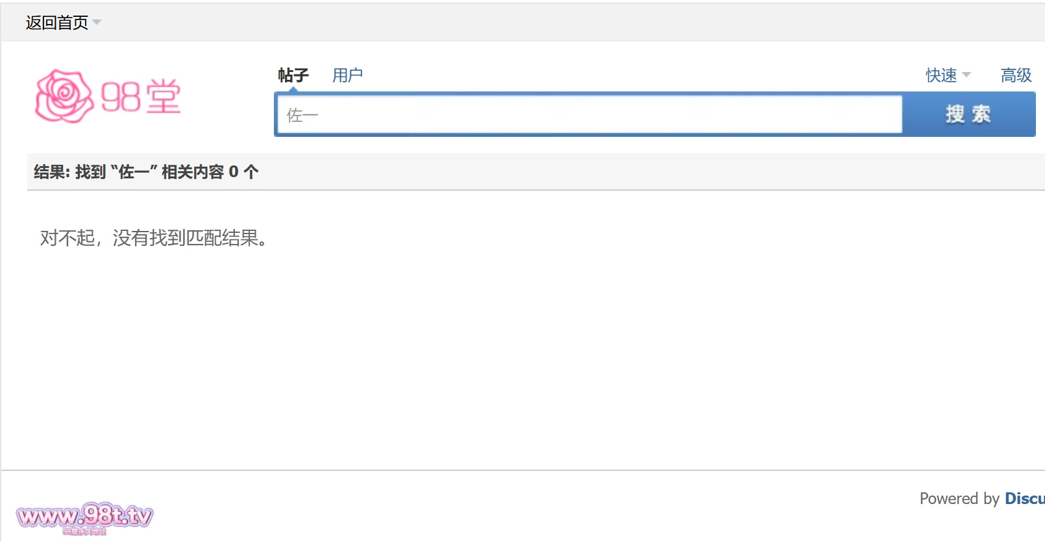Switch to the 用户 search tab

347,75
